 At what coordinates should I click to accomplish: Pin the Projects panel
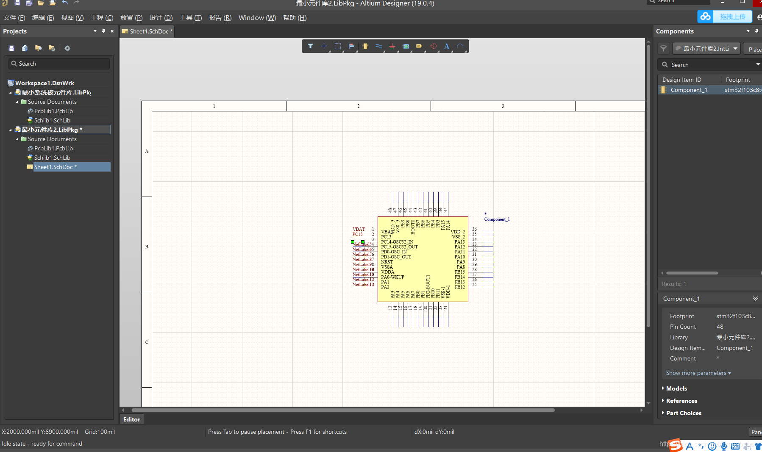click(103, 31)
